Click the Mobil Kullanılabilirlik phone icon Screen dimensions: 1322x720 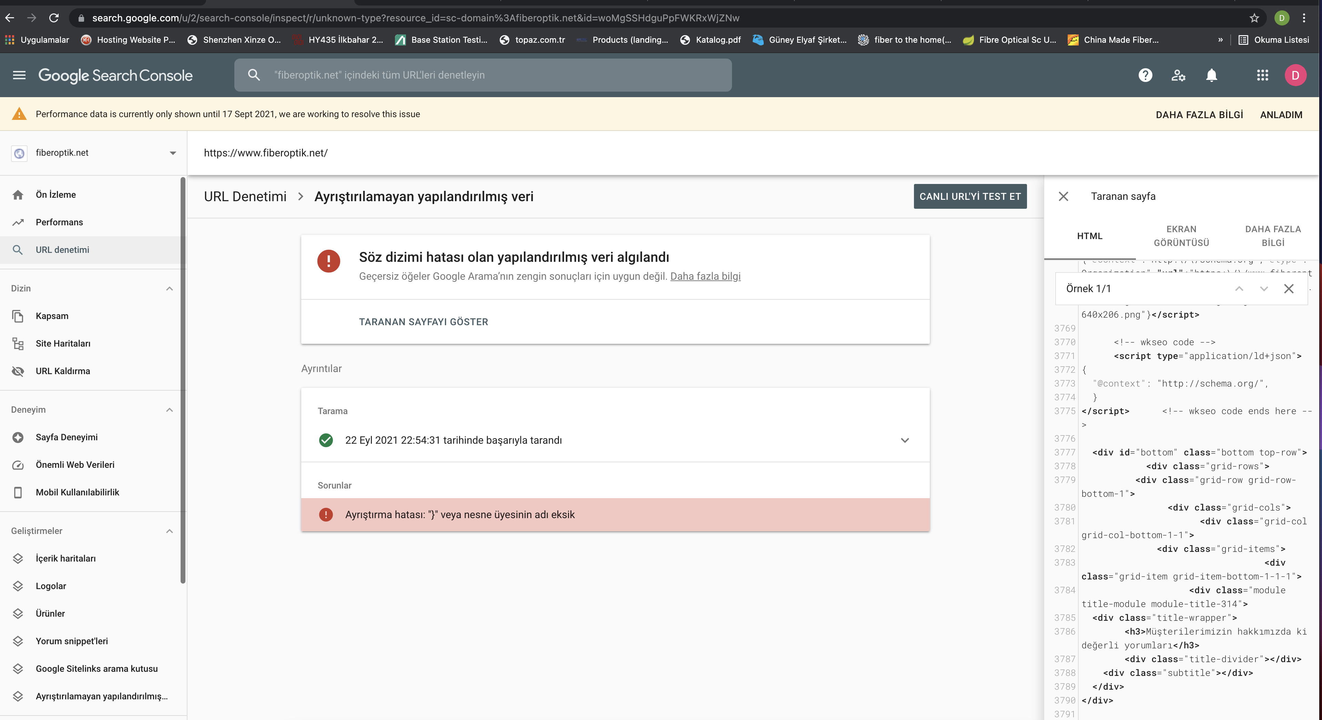click(18, 492)
